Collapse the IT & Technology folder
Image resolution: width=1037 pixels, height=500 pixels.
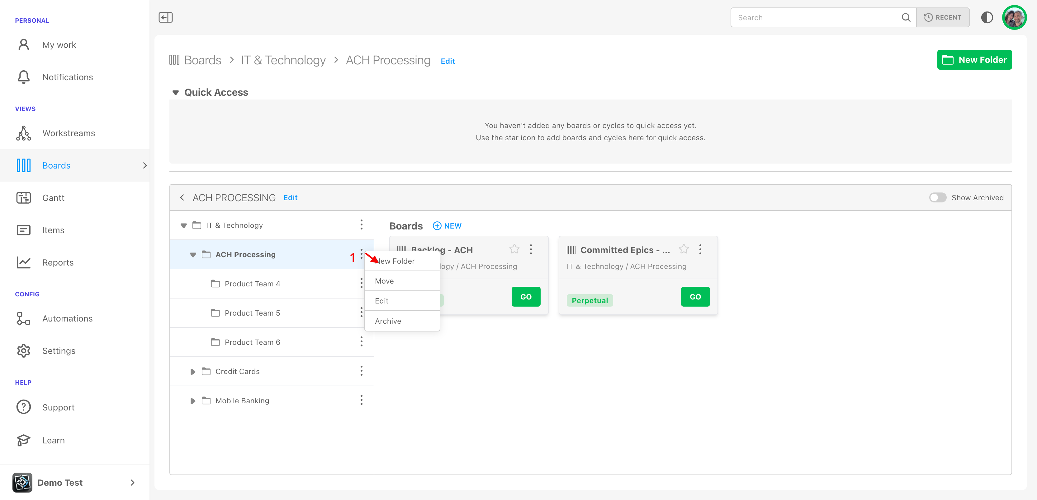click(x=183, y=225)
